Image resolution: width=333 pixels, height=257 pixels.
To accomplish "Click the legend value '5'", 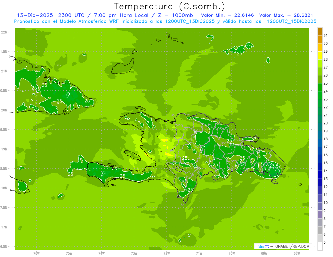I will point(325,243).
